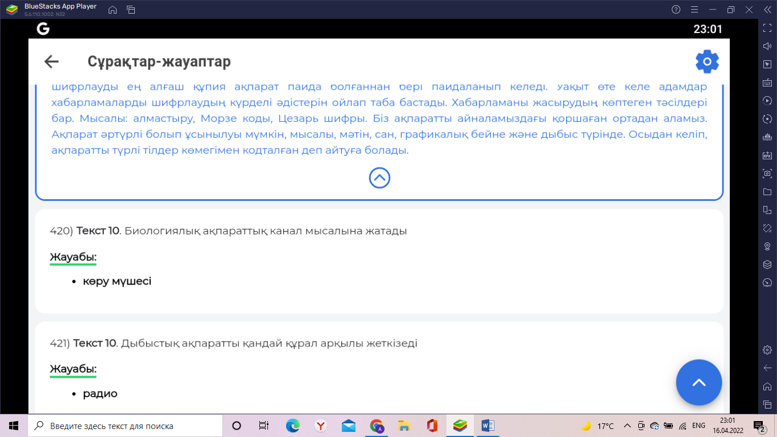This screenshot has width=777, height=437.
Task: Click the weather 17°C widget on taskbar
Action: point(598,426)
